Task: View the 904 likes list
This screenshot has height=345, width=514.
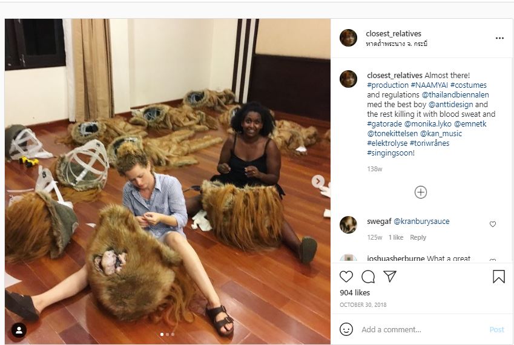Action: [355, 293]
